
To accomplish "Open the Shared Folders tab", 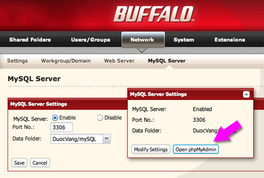I will pyautogui.click(x=30, y=40).
